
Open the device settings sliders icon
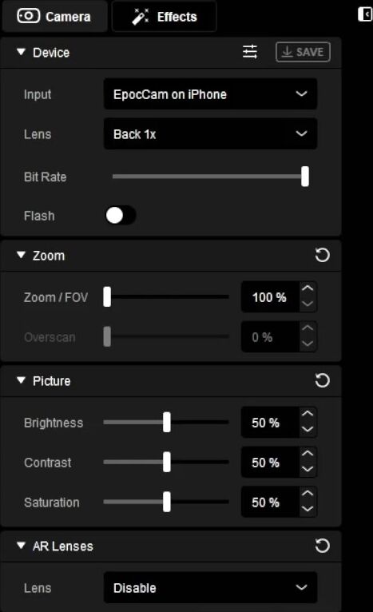[250, 51]
